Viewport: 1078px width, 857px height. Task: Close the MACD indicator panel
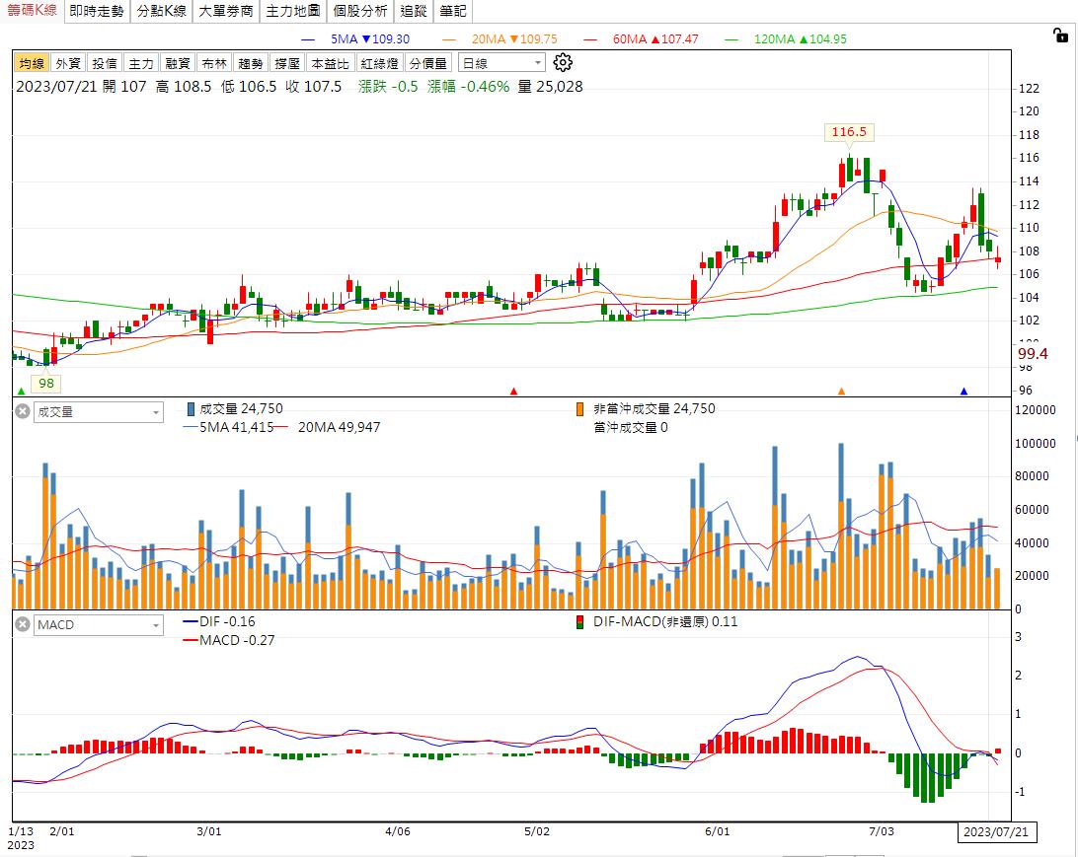point(21,625)
